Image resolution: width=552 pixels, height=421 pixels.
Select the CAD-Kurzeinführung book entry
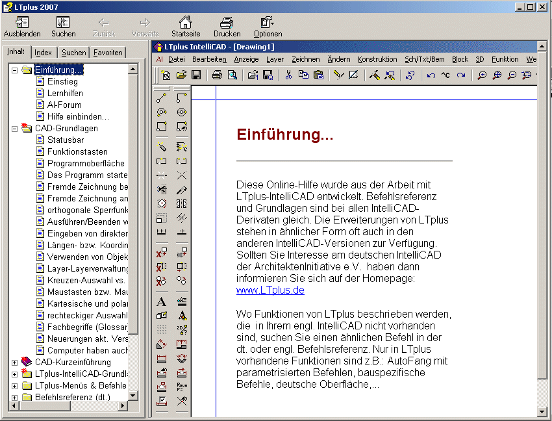[73, 362]
